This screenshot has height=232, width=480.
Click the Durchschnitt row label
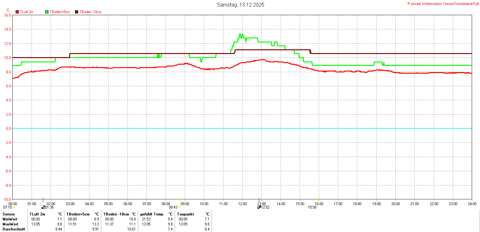click(x=14, y=229)
